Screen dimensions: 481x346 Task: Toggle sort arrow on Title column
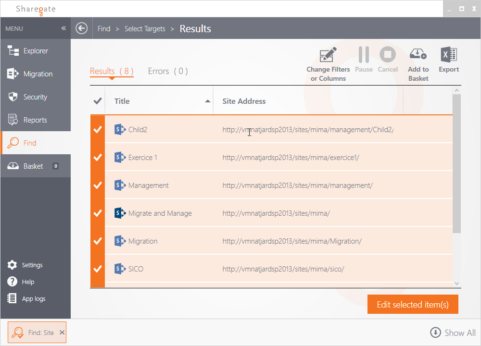pyautogui.click(x=208, y=101)
